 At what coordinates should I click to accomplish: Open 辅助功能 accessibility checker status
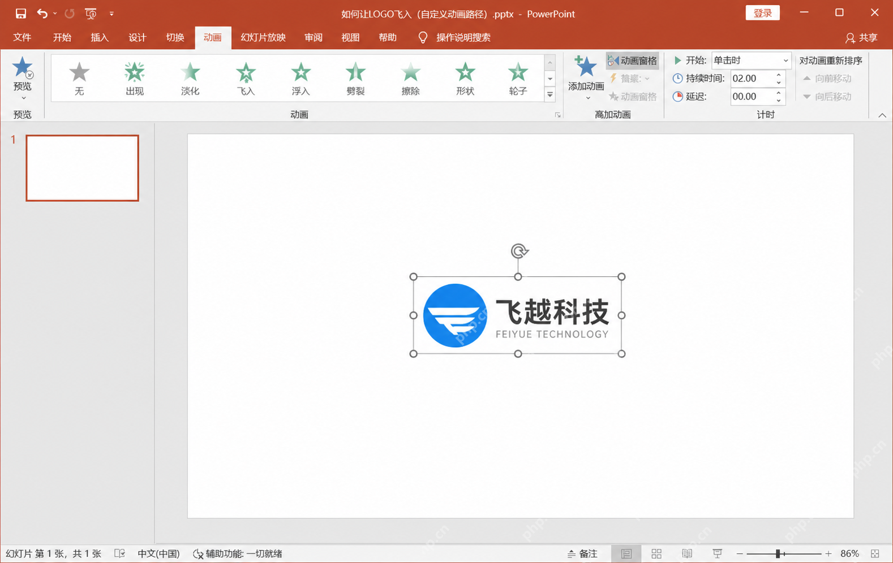coord(238,554)
